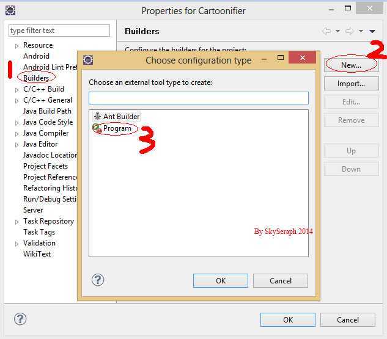Select Javadoc Location tree item
The width and height of the screenshot is (387, 339).
(50, 155)
